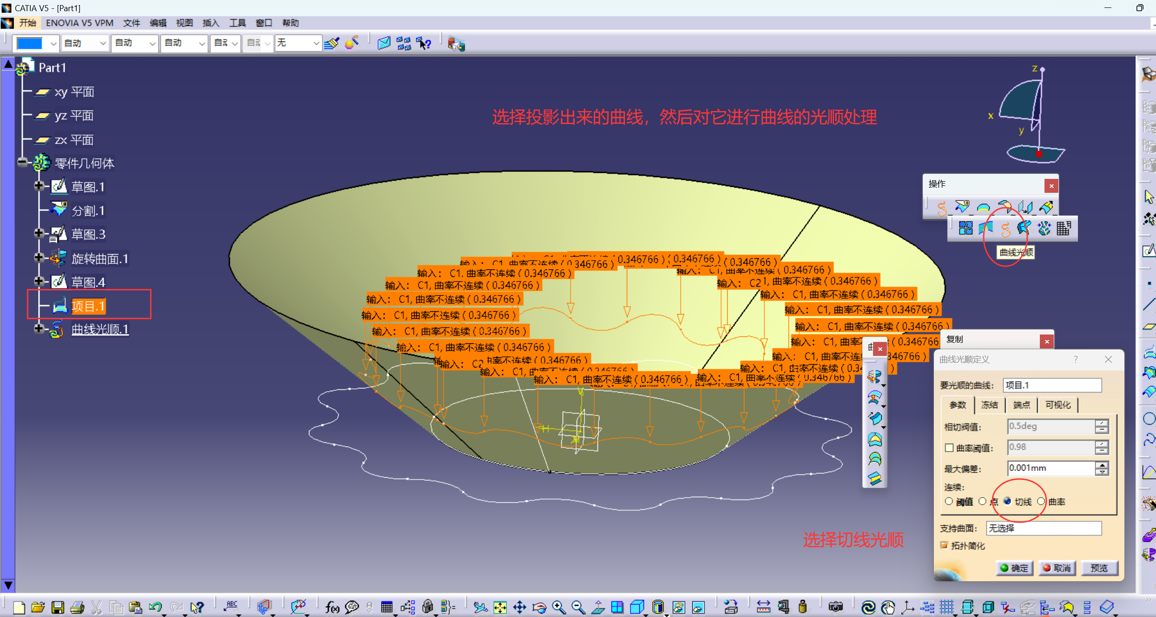Open the 插入 menu
This screenshot has width=1156, height=617.
point(210,23)
